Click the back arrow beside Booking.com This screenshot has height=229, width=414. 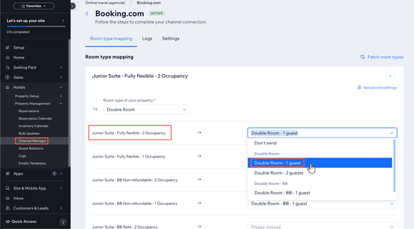(x=87, y=14)
